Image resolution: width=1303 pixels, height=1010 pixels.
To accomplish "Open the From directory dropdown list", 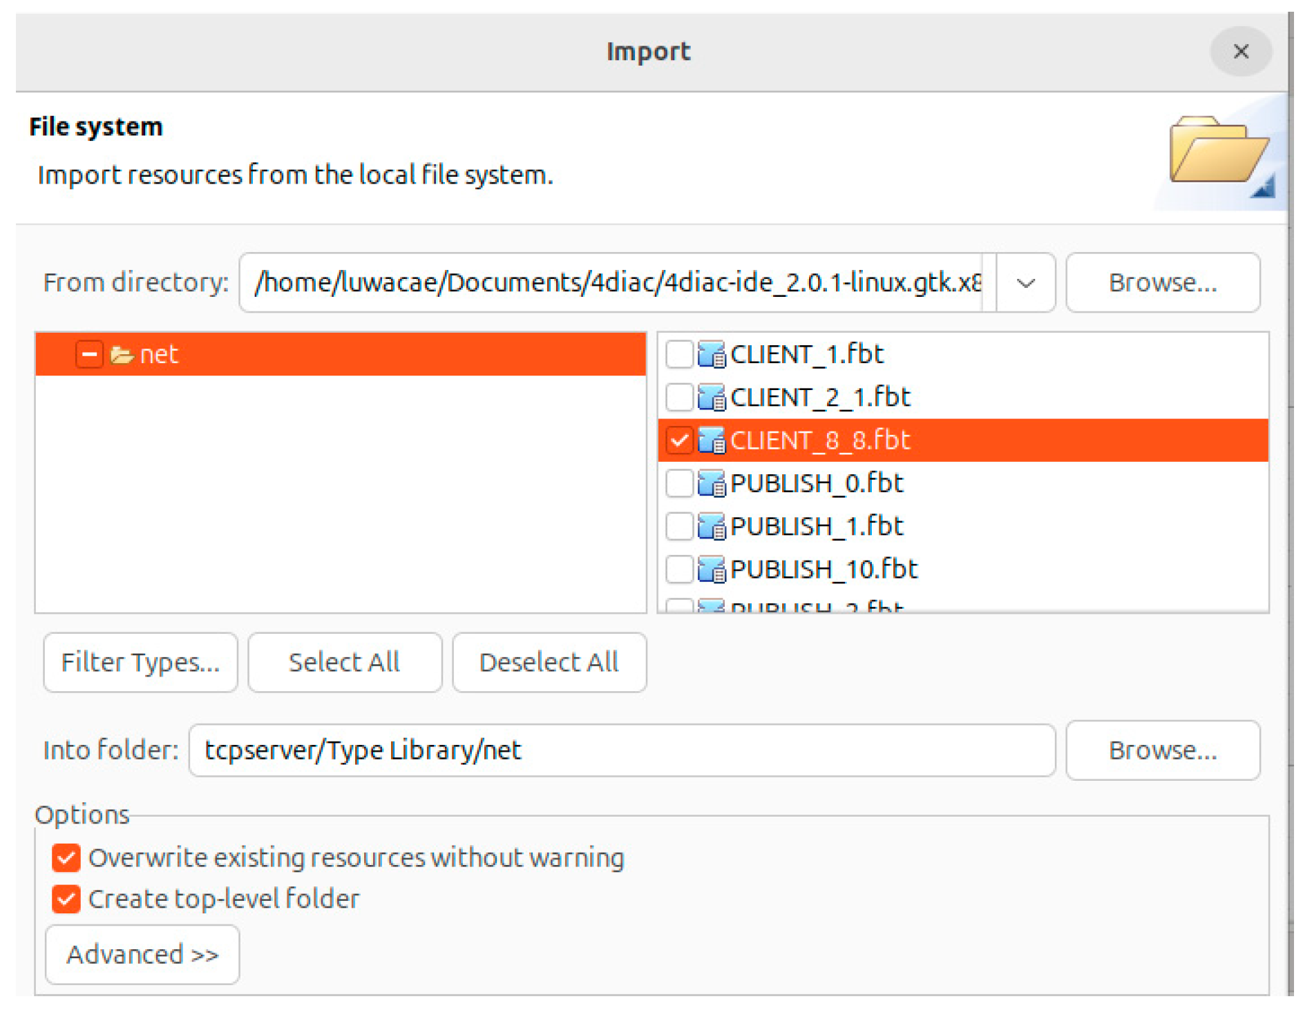I will coord(1025,283).
